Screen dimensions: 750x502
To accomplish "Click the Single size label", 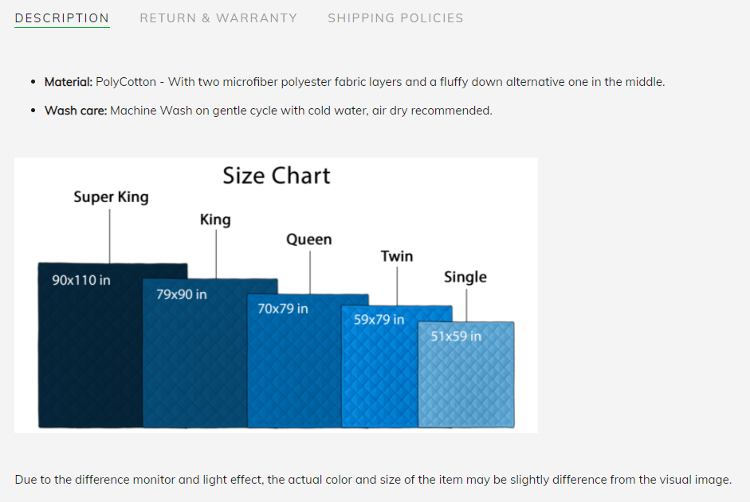I will pos(465,277).
